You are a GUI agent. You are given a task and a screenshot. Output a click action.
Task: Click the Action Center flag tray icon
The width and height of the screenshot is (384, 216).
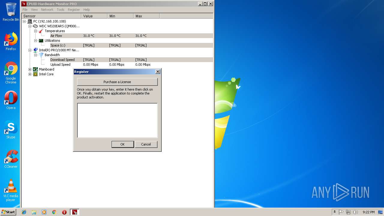pyautogui.click(x=341, y=212)
